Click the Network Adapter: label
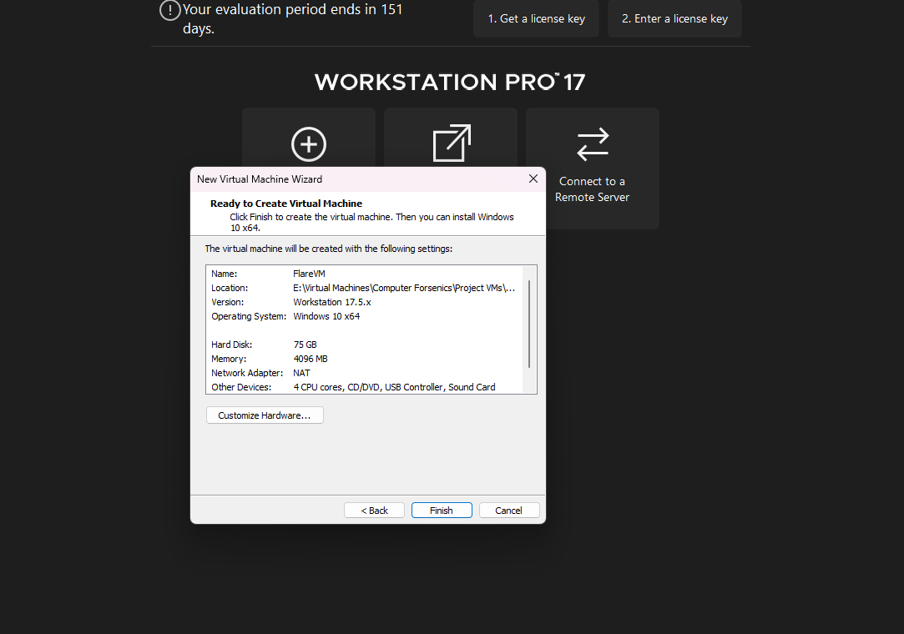Screen dimensions: 904x634 (247, 373)
